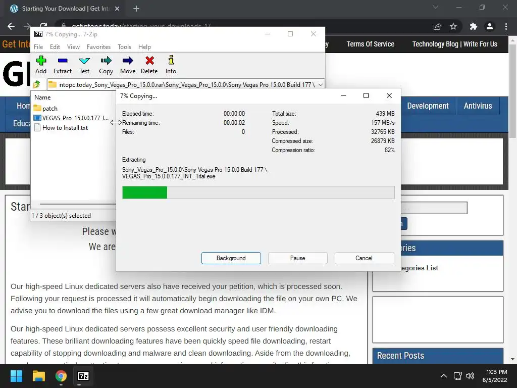Open Chrome three-dot menu

[506, 26]
